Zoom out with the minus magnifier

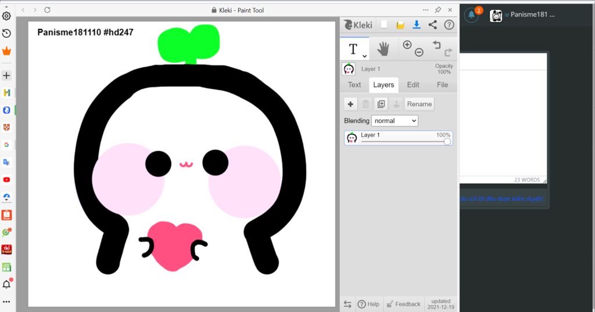click(x=419, y=52)
